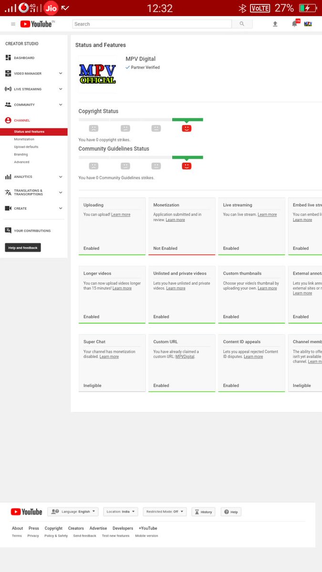Click the Video Manager icon
The width and height of the screenshot is (322, 572).
tap(8, 73)
